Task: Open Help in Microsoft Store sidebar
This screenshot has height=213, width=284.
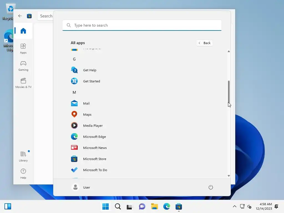Action: click(x=23, y=174)
